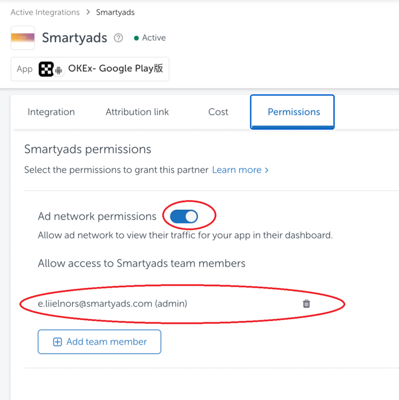
Task: Delete team member e.liielnors@smartyads.com via trash icon
Action: (306, 303)
